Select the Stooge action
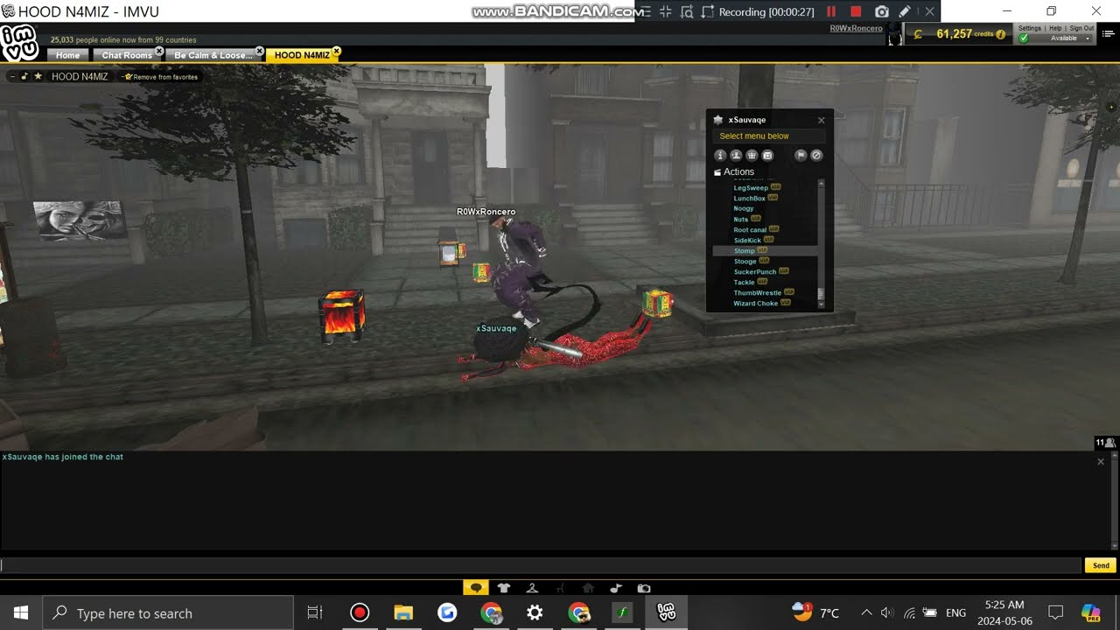Viewport: 1120px width, 630px height. pos(745,262)
